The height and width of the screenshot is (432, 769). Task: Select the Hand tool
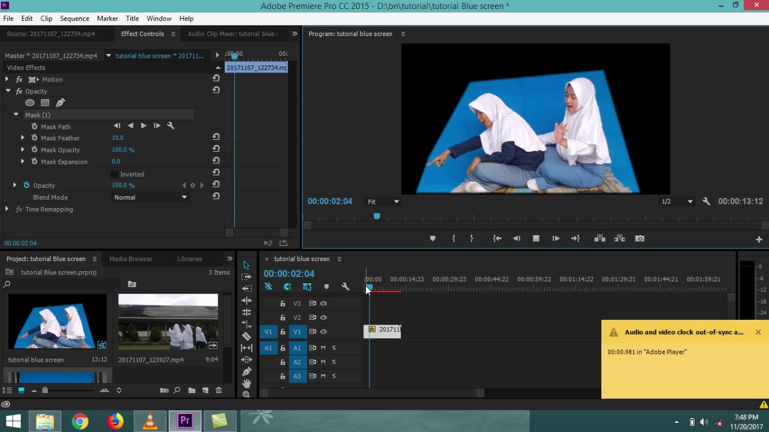pos(246,383)
